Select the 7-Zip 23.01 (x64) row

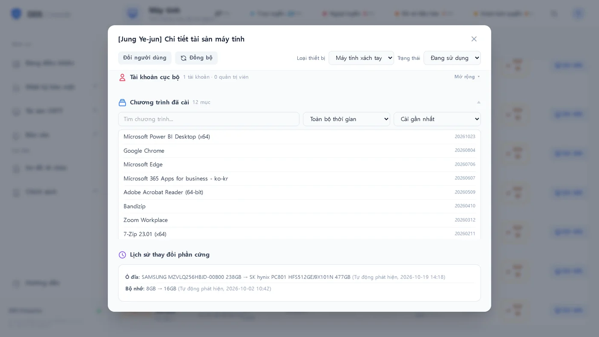[299, 234]
